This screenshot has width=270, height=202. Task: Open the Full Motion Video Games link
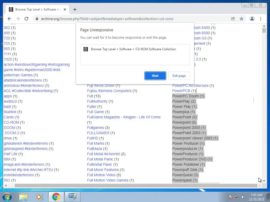pyautogui.click(x=108, y=180)
